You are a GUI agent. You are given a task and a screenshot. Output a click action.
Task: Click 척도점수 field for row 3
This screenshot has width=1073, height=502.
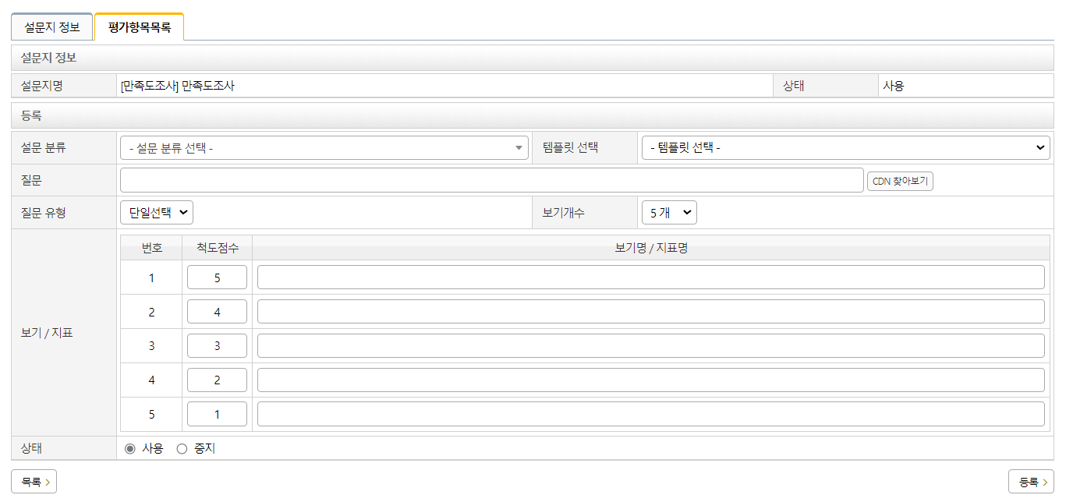217,346
